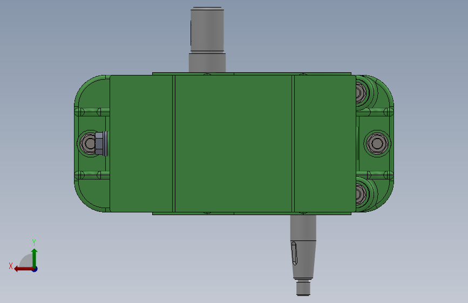Select the tapered shaft below the housing
Screen dimensions: 468x303
303,255
